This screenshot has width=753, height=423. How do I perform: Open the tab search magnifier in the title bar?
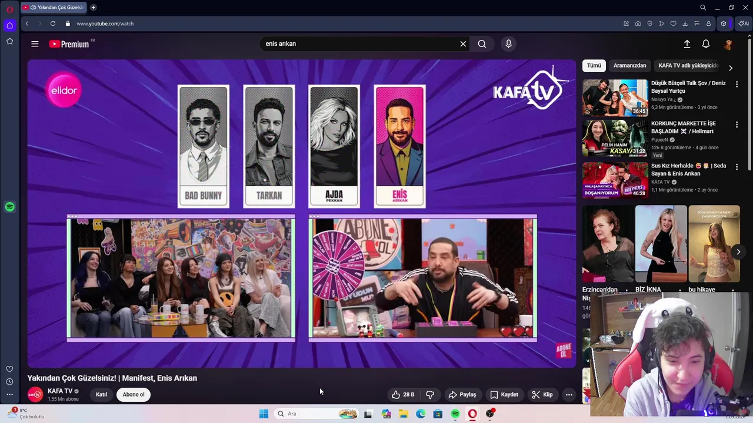703,8
